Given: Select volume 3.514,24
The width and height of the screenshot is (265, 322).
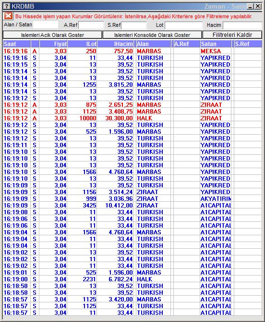Looking at the screenshot, I should coord(115,192).
